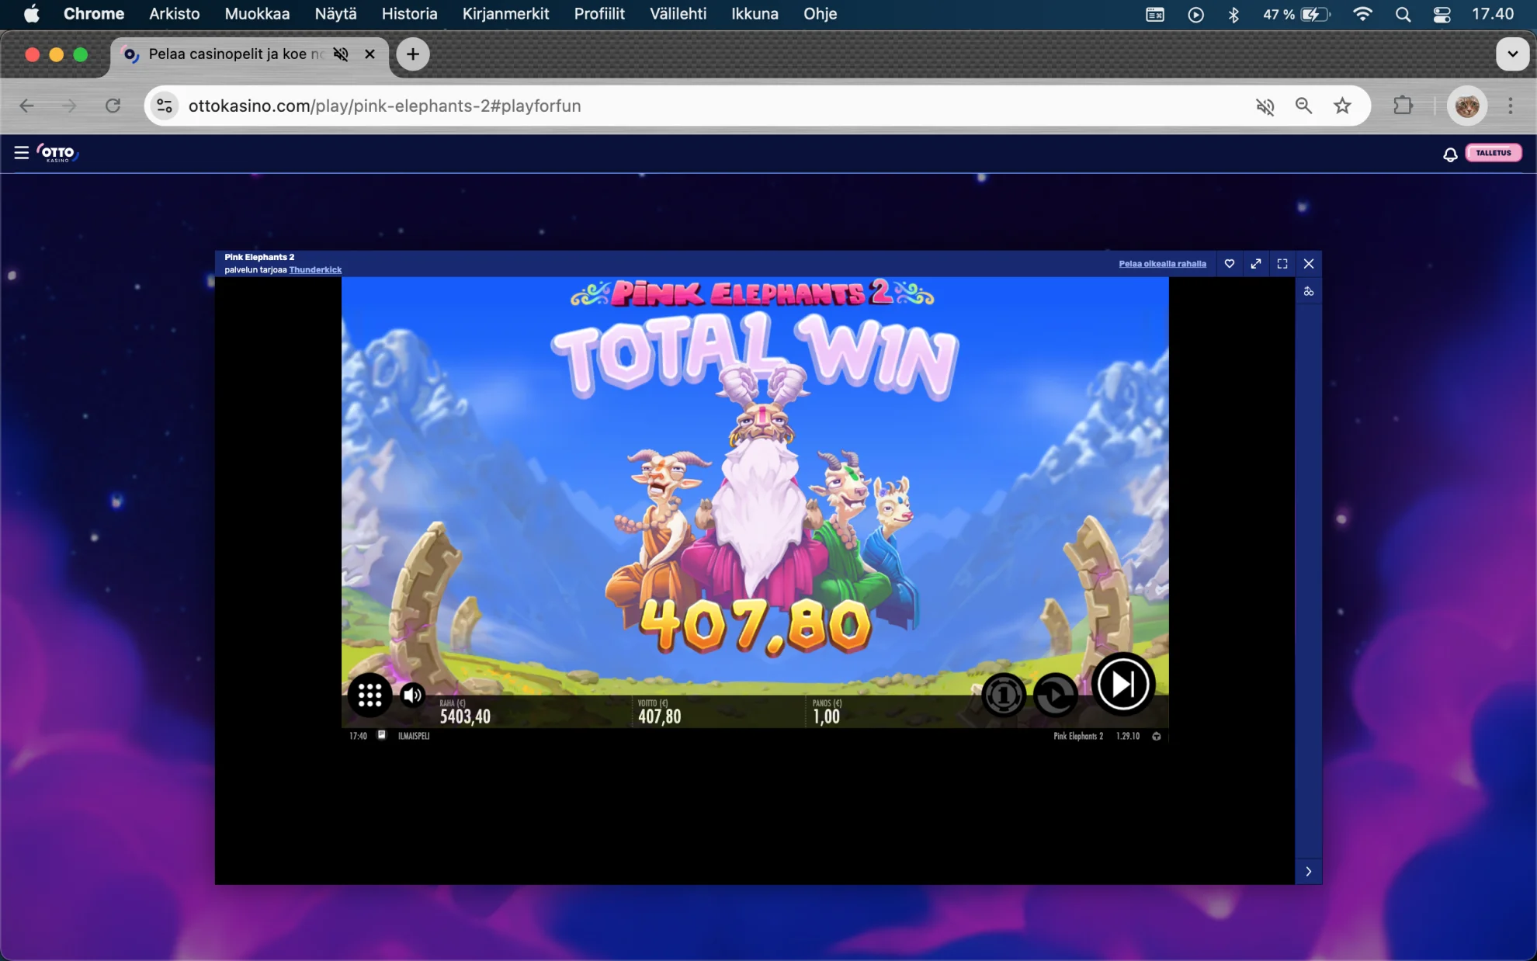Open the Välilehti menu

pyautogui.click(x=678, y=14)
